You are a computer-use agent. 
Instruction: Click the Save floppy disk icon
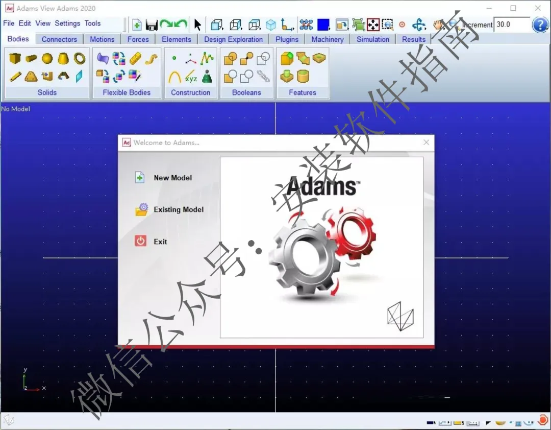coord(152,25)
